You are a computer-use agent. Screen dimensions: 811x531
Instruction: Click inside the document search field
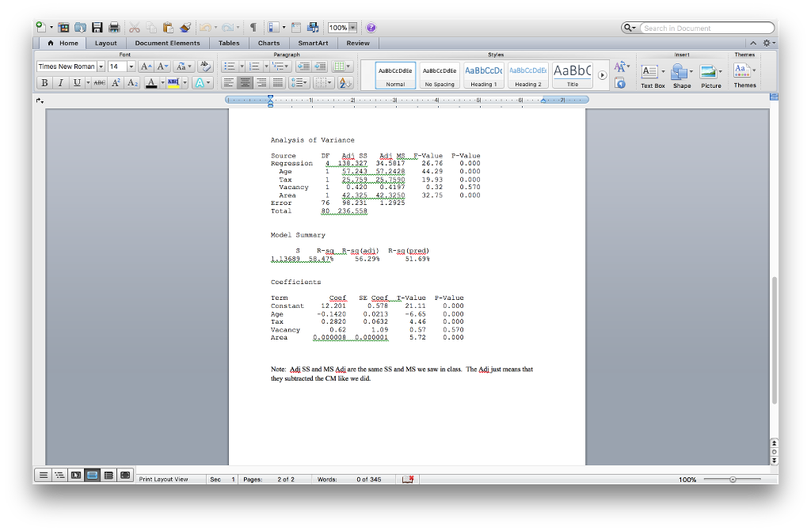coord(705,28)
